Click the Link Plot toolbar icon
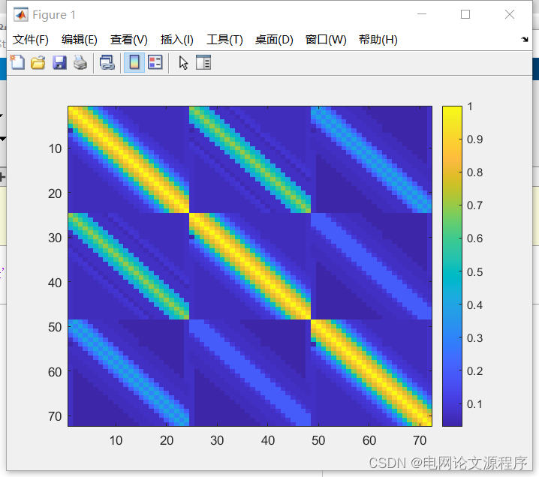 [x=107, y=62]
